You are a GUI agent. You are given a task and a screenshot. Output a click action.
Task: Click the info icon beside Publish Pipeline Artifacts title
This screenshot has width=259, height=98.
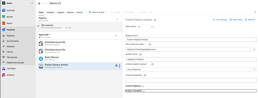tap(155, 20)
